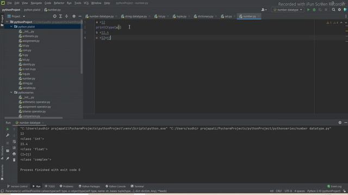
Task: Collapse the python plalist folder
Action: pos(11,27)
